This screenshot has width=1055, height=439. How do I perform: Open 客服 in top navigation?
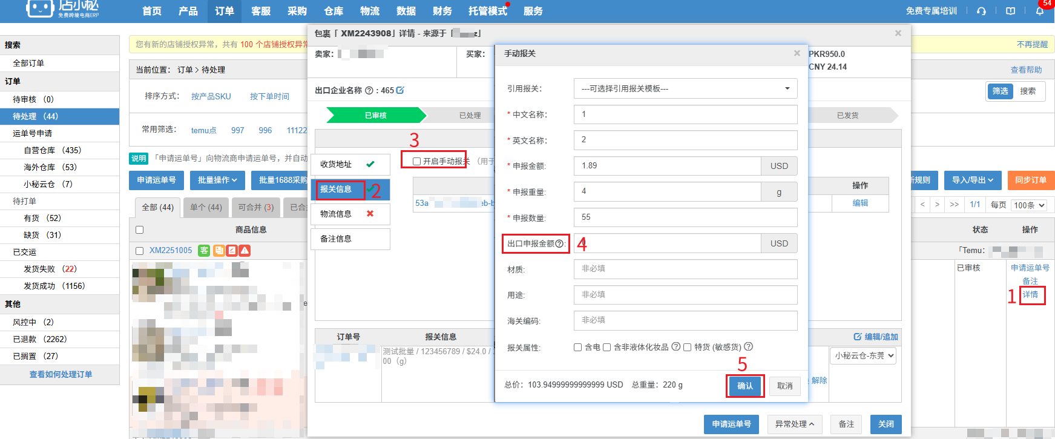pos(261,11)
